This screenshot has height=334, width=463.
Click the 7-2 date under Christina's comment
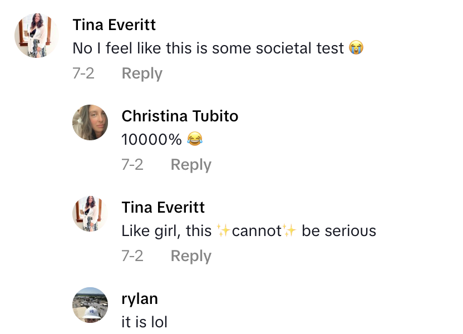(x=132, y=164)
